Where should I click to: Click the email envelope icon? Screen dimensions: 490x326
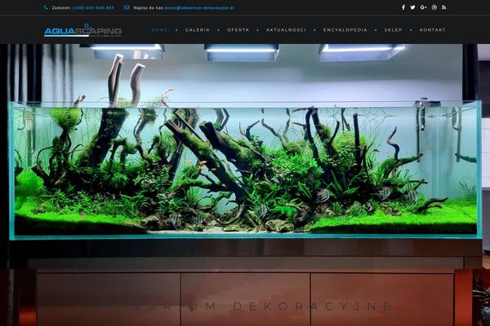(127, 7)
